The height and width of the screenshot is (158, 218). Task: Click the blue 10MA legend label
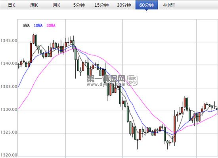38,26
